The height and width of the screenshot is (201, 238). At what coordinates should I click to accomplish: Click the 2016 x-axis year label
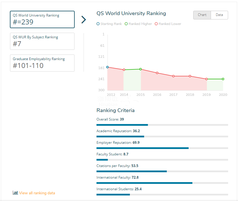[157, 95]
